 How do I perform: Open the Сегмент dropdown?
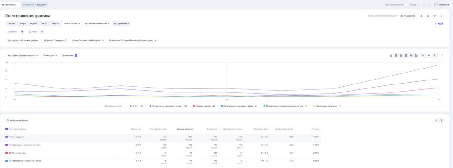point(97,23)
